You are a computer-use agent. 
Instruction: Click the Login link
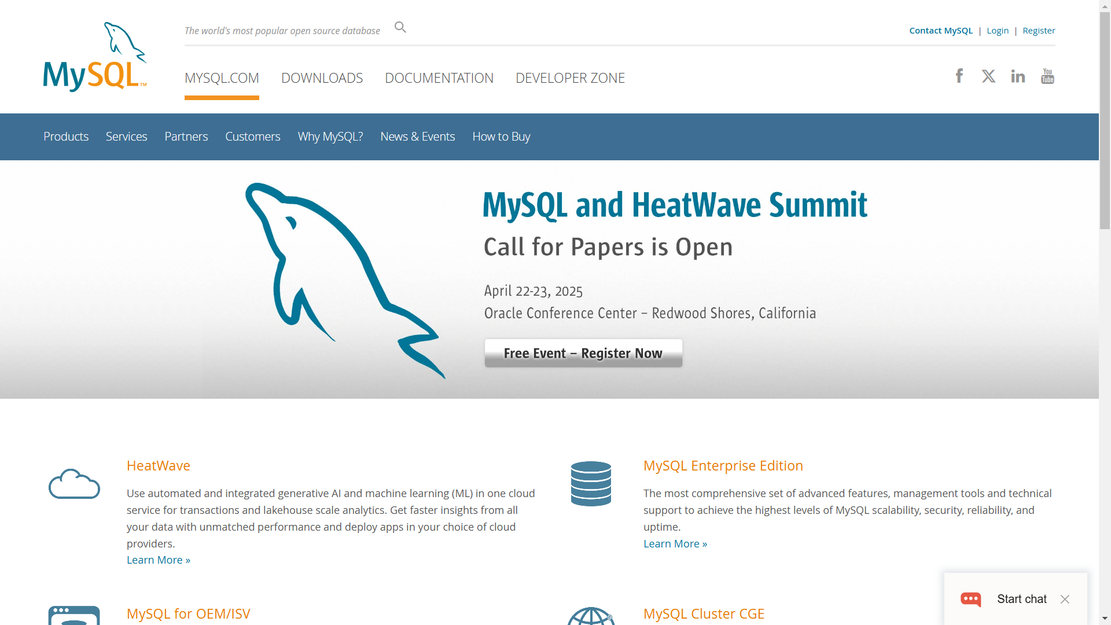[998, 31]
